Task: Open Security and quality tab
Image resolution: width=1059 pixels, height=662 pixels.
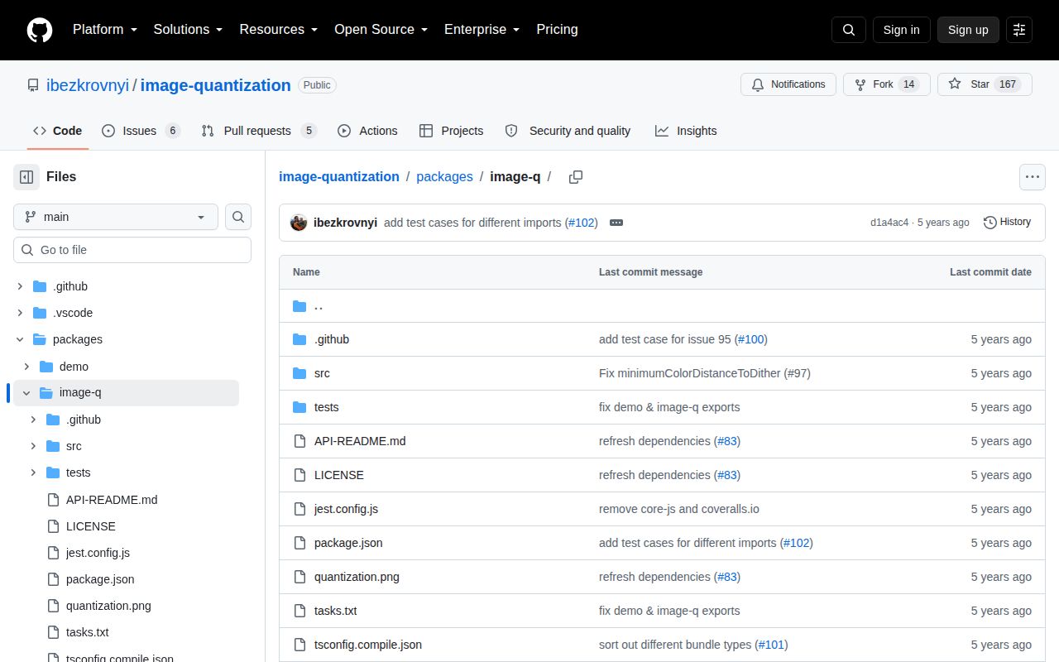Action: click(x=568, y=131)
